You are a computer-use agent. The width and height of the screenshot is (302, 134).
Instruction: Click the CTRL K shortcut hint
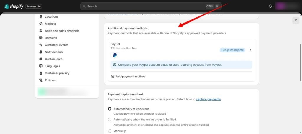[x=212, y=6]
